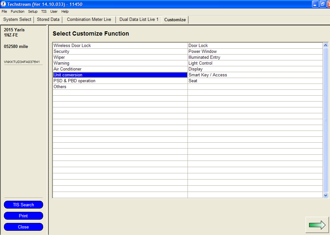Select the Air Conditioner function row
Viewport: 330px width, 235px height.
[68, 69]
